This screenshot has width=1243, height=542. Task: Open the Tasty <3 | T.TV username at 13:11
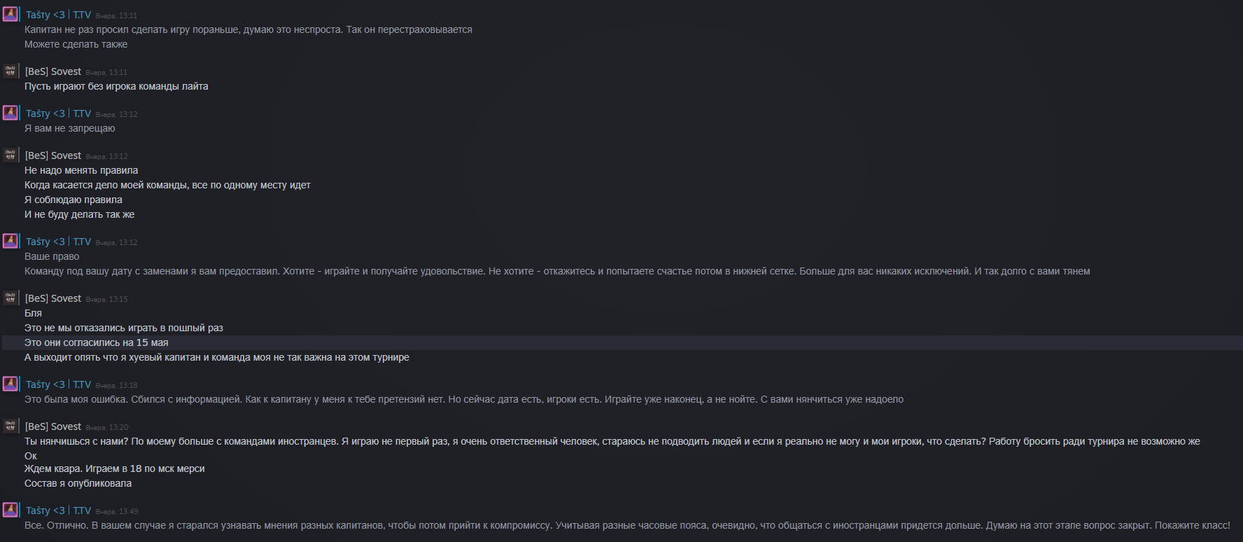tap(58, 15)
